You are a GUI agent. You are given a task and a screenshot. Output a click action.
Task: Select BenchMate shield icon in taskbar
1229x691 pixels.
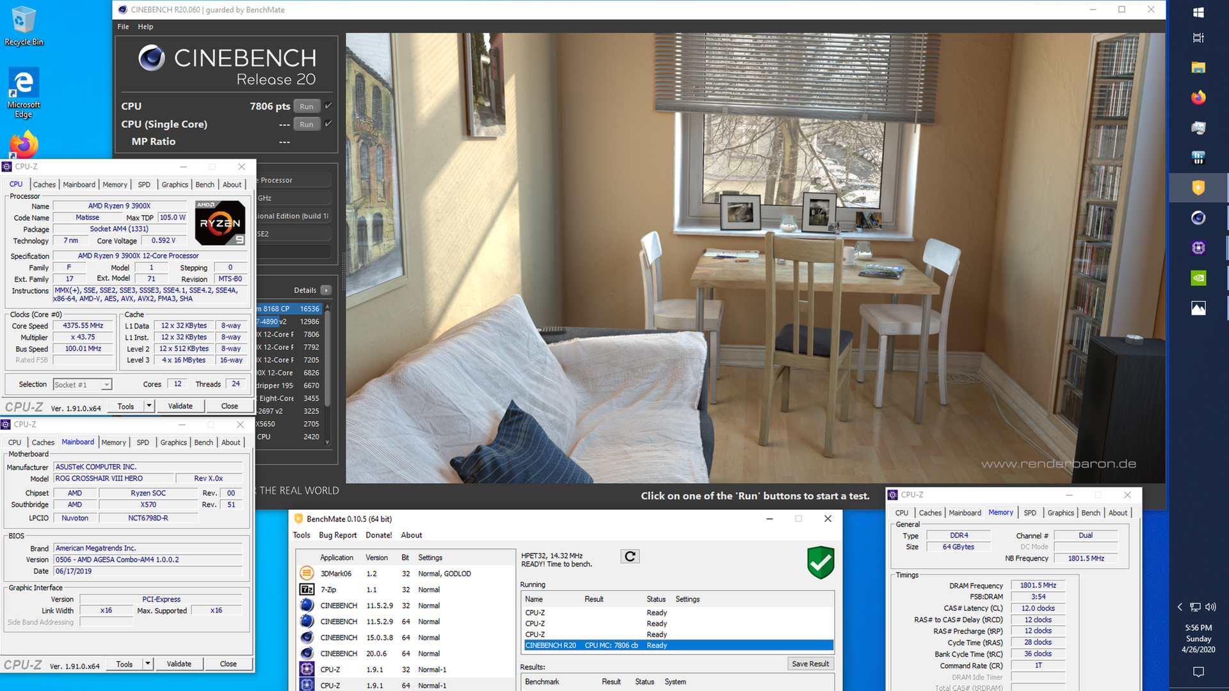[1198, 187]
